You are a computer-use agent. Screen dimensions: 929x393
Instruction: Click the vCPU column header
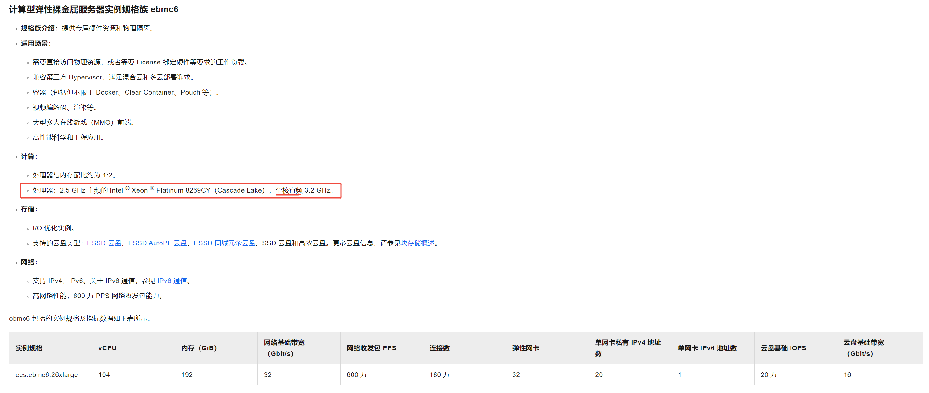tap(107, 348)
